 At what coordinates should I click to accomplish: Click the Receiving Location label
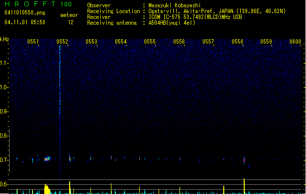click(113, 11)
